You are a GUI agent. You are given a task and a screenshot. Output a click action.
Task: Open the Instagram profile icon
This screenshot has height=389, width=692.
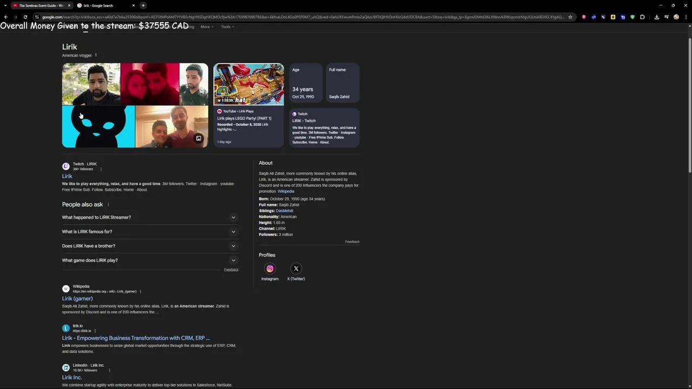(x=270, y=269)
